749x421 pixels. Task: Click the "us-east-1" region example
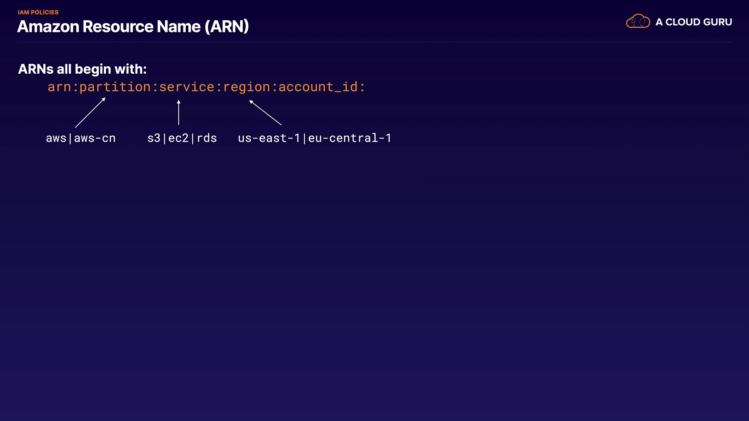point(269,138)
